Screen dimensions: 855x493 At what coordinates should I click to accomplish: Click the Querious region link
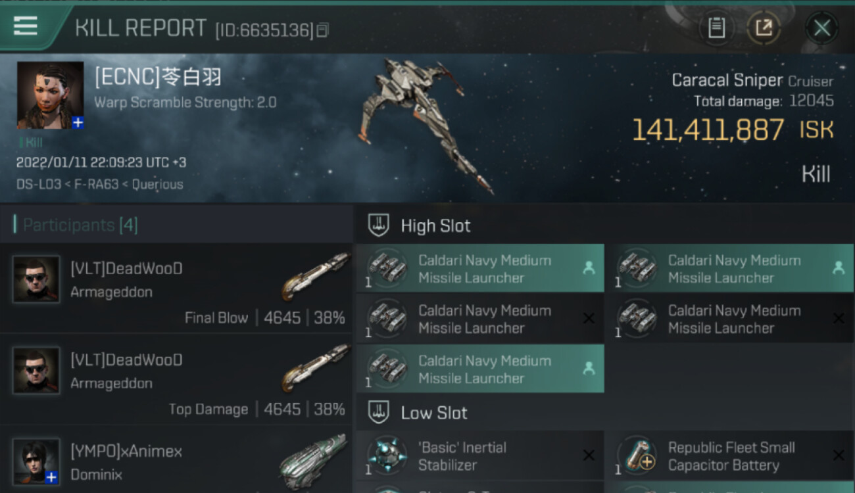click(158, 184)
